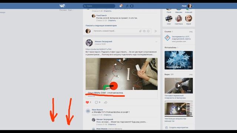
Task: Click the paperclip attach icon in comment box
Action: point(140,31)
